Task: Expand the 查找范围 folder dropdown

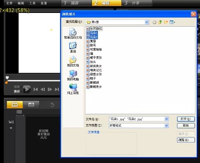Action: (x=147, y=22)
